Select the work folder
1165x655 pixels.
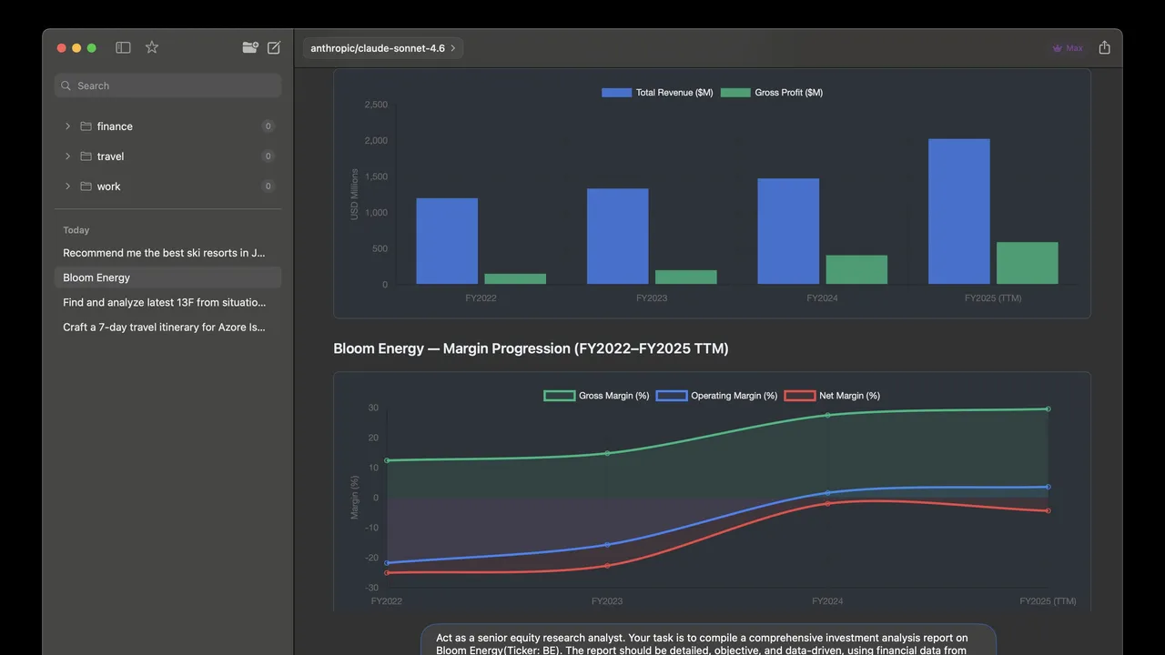click(167, 186)
